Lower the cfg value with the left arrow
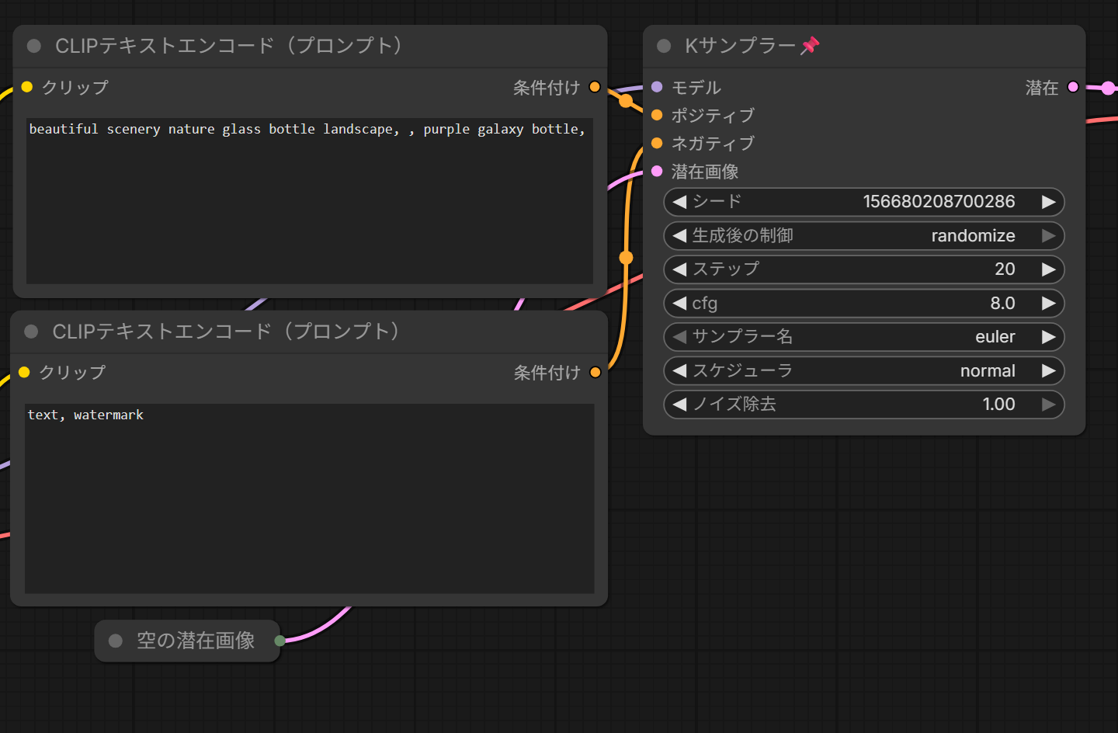This screenshot has width=1118, height=733. (x=680, y=303)
